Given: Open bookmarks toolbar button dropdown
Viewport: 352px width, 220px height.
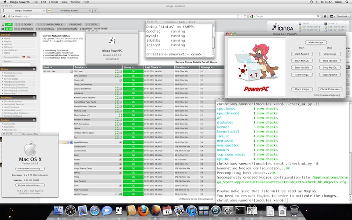Looking at the screenshot, I should coord(332,16).
